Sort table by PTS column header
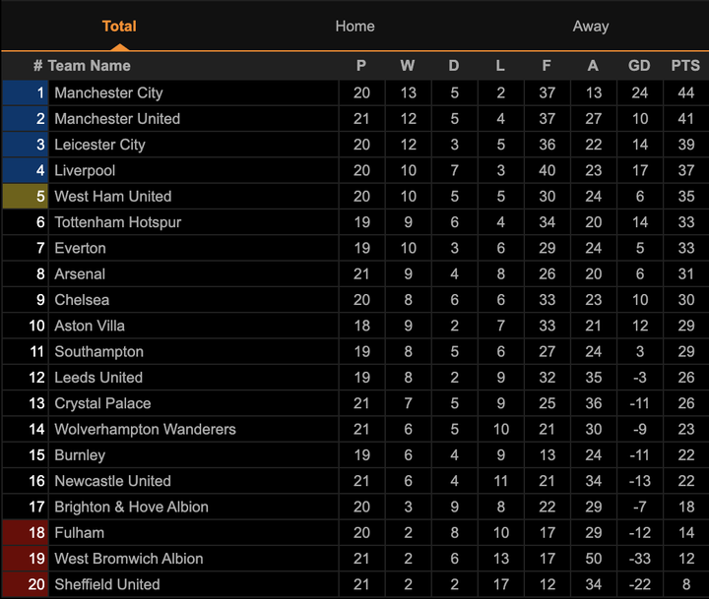Viewport: 709px width, 599px height. pos(685,66)
